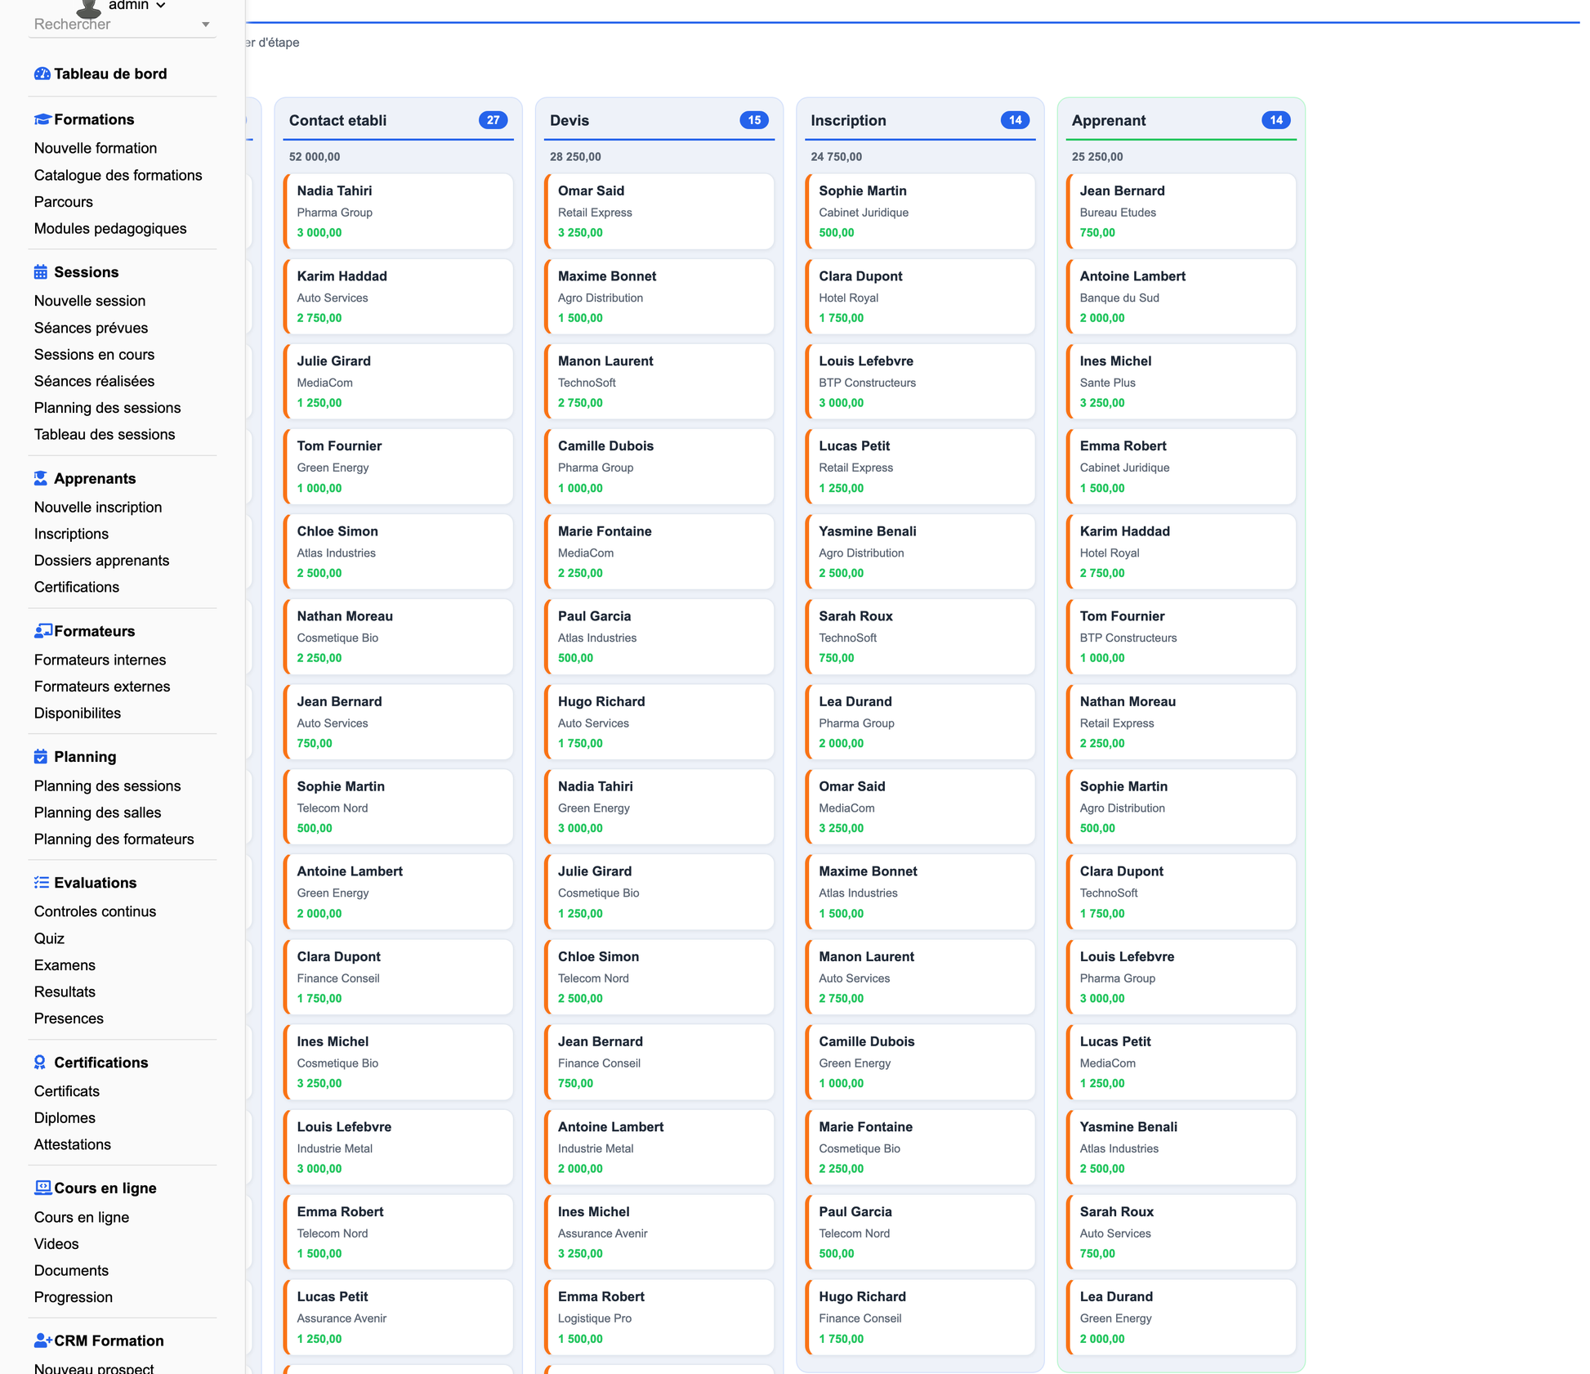The width and height of the screenshot is (1590, 1374).
Task: Open Tableau de bord menu item
Action: click(110, 74)
